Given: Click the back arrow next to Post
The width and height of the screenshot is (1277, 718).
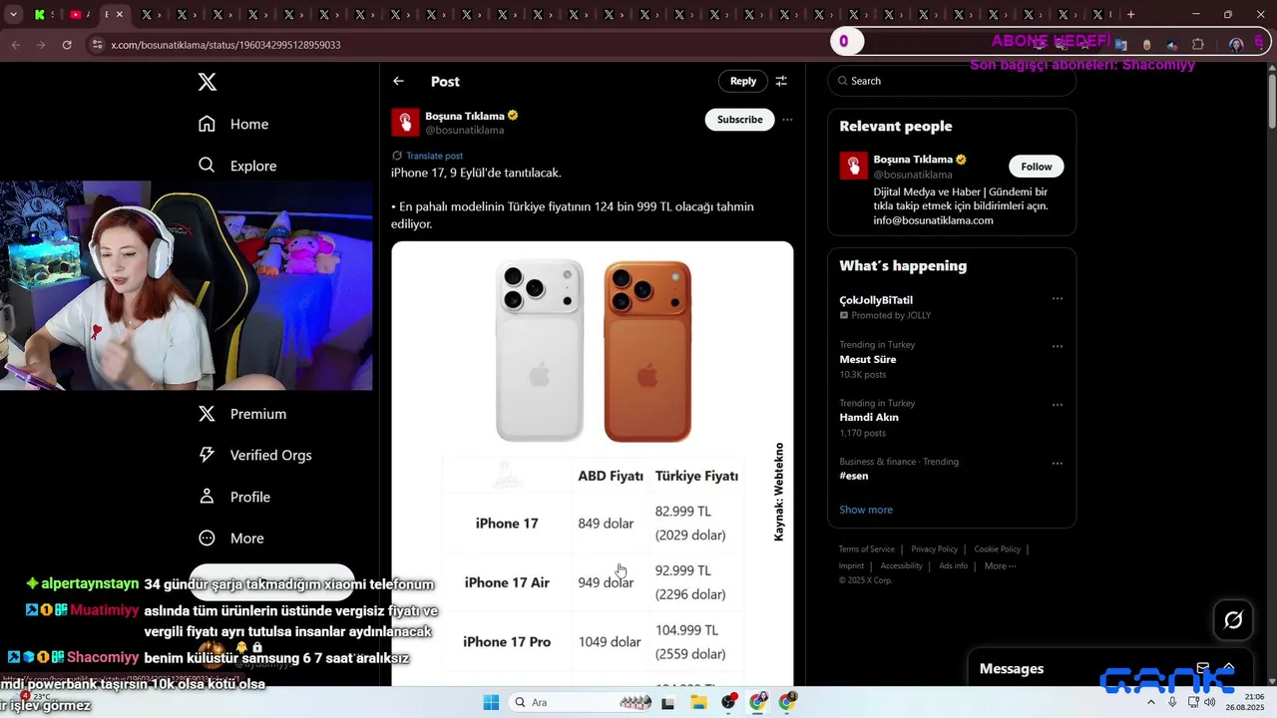Looking at the screenshot, I should [x=398, y=81].
